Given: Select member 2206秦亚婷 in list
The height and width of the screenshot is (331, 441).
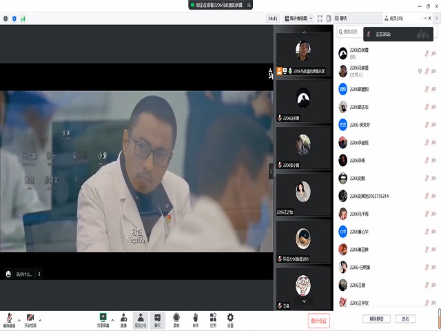Looking at the screenshot, I should coord(387,250).
